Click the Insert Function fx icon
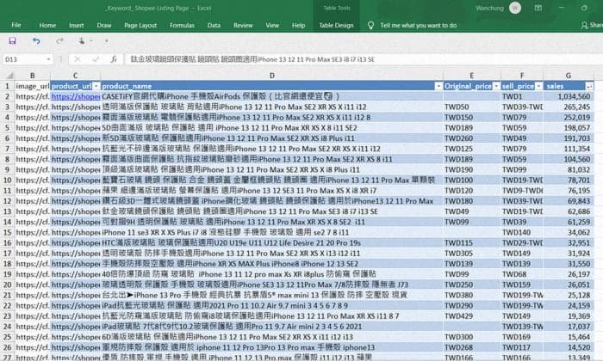The image size is (603, 361). tap(114, 59)
